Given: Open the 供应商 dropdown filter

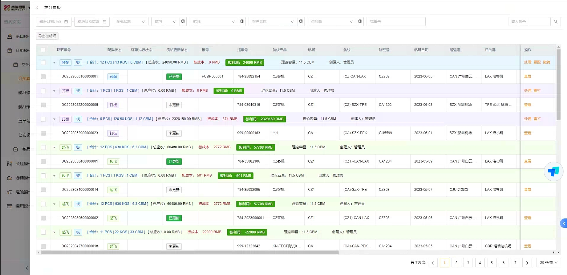Looking at the screenshot, I should click(332, 22).
